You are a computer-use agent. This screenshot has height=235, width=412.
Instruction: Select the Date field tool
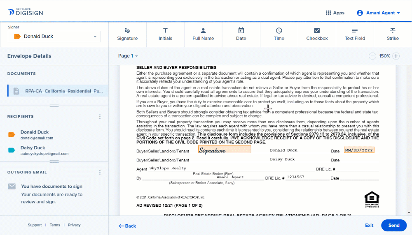click(241, 35)
